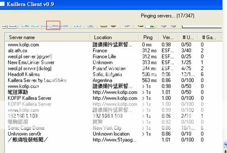Click the Ver... column header
The width and height of the screenshot is (227, 153).
tap(168, 37)
